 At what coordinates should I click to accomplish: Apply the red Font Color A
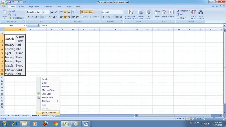point(54,17)
